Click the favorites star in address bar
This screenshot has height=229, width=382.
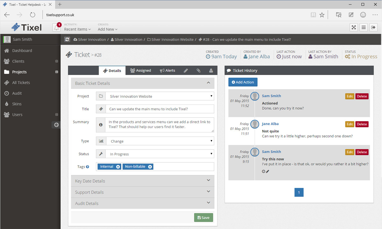tap(322, 15)
